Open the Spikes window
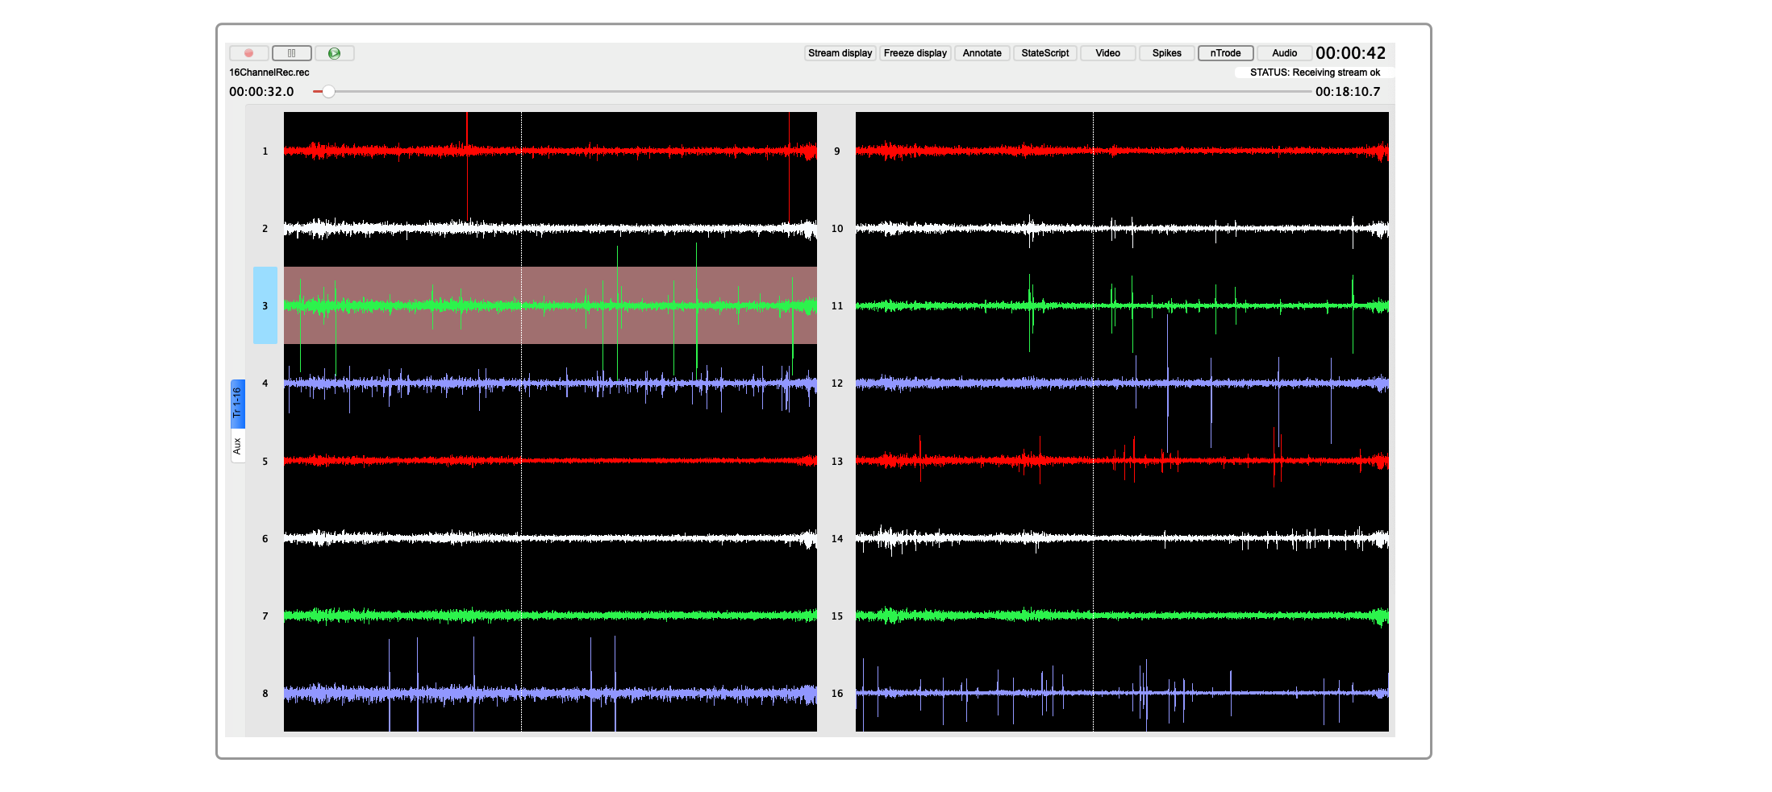This screenshot has width=1772, height=792. 1167,53
